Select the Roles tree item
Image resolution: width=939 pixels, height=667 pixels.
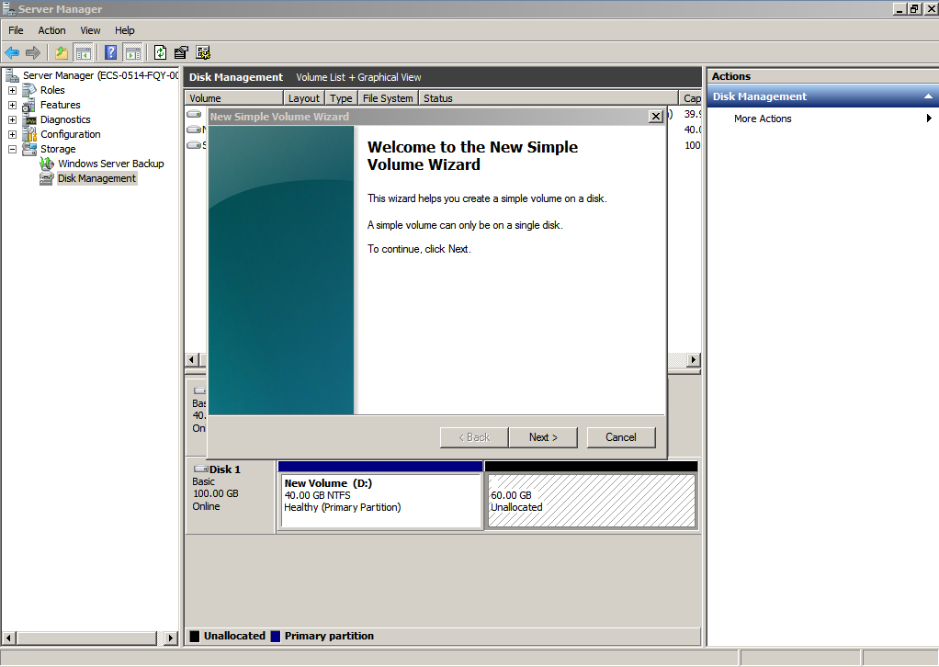pyautogui.click(x=52, y=90)
